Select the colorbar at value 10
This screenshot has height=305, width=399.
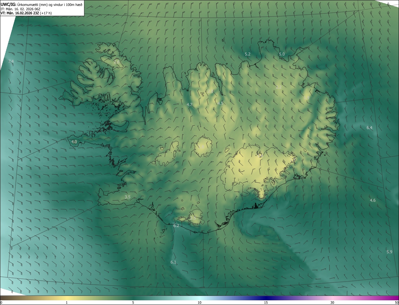[x=199, y=298]
